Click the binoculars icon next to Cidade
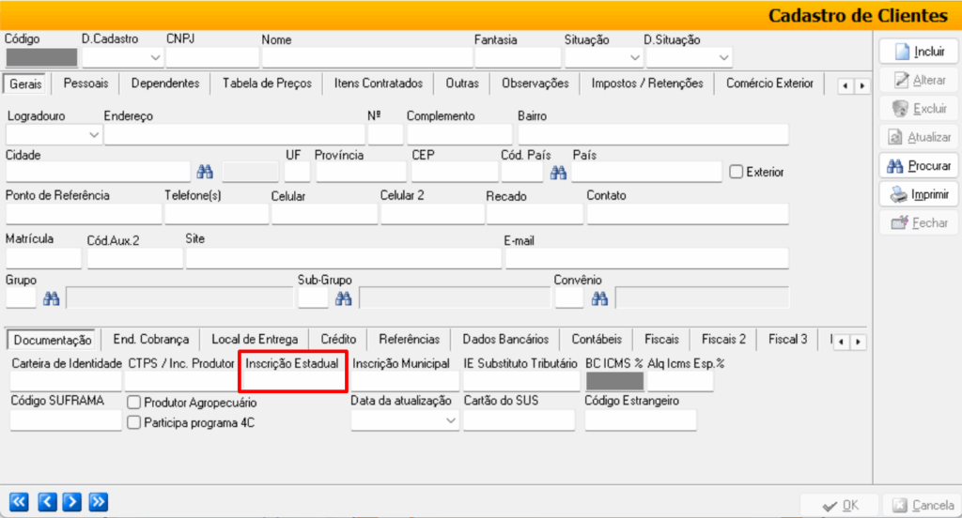962x518 pixels. click(205, 172)
